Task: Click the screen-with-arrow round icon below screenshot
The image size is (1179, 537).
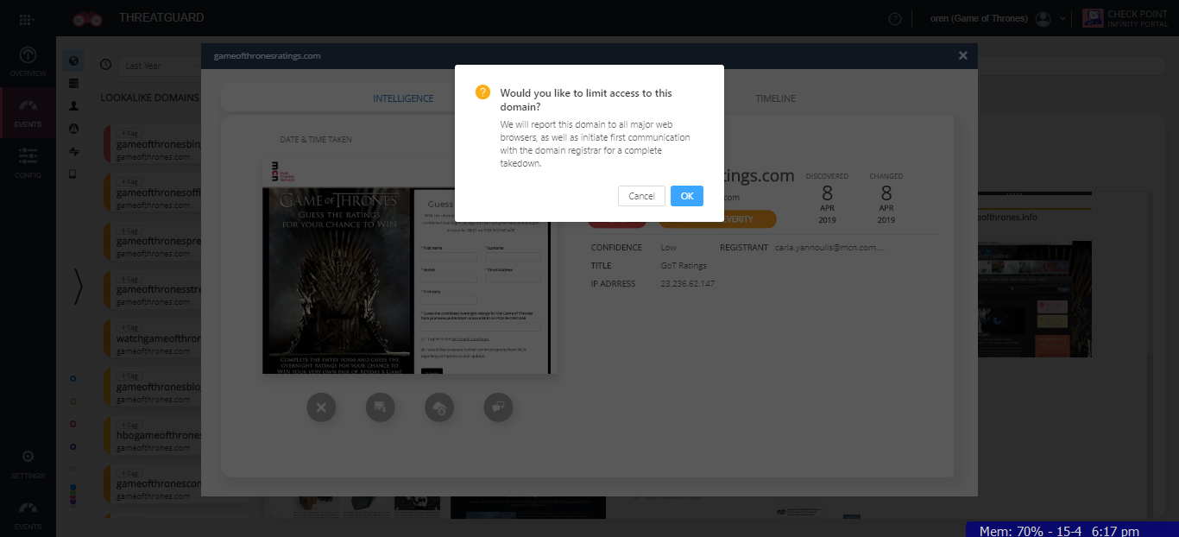Action: [381, 407]
